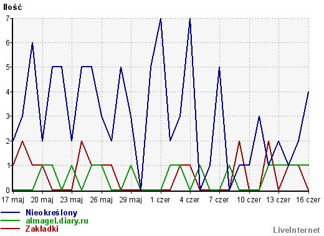This screenshot has height=236, width=324.
Task: Click the 17 maj date label
Action: 13,200
